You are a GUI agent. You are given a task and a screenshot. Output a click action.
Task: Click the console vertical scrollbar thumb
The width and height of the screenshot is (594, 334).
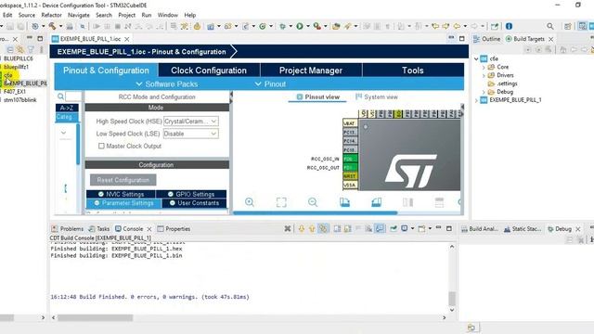click(x=452, y=299)
